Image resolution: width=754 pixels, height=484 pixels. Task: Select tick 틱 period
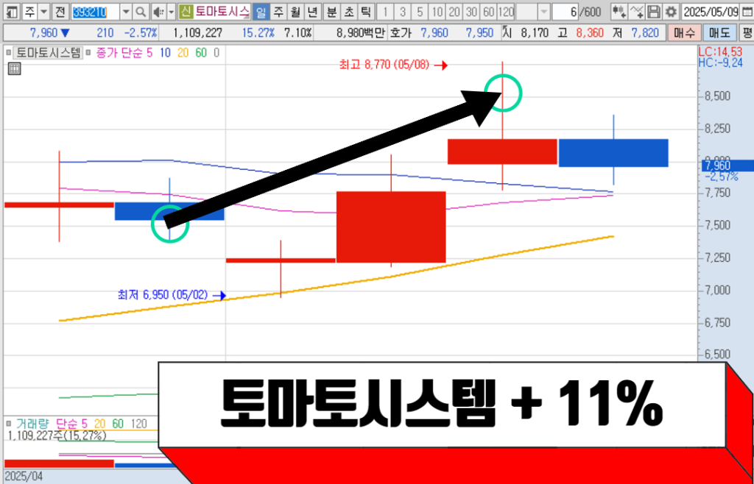point(366,11)
